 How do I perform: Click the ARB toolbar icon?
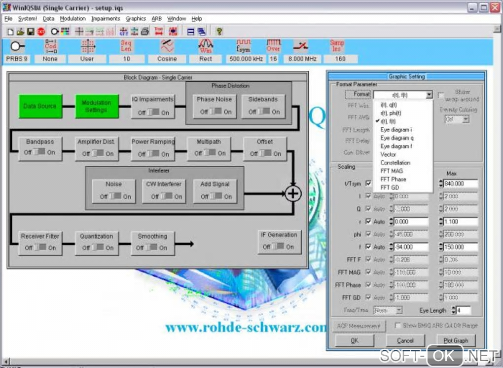point(173,32)
